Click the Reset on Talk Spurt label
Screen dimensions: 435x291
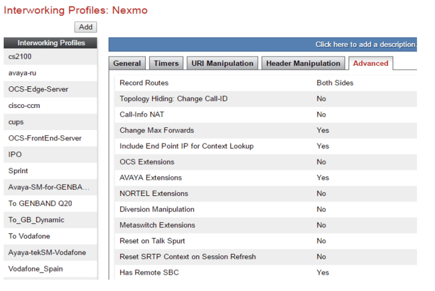coord(152,241)
